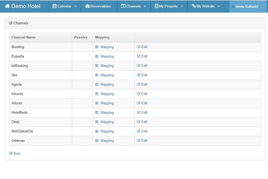268x179 pixels.
Task: Open the My Website menu
Action: (206, 6)
